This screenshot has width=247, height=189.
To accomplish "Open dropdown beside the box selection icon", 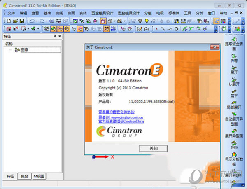I will 28,29.
